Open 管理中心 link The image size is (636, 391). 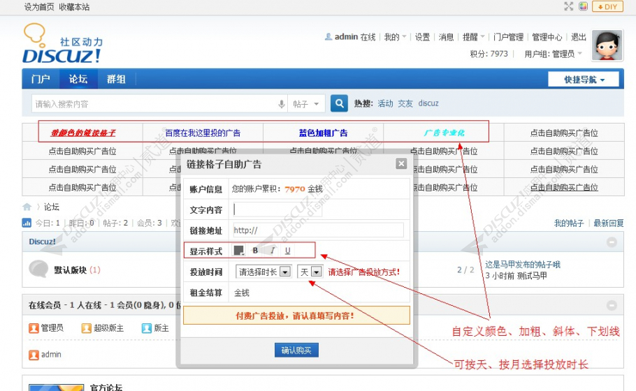pyautogui.click(x=547, y=37)
